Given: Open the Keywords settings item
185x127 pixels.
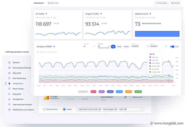Looking at the screenshot, I should click(x=17, y=94).
